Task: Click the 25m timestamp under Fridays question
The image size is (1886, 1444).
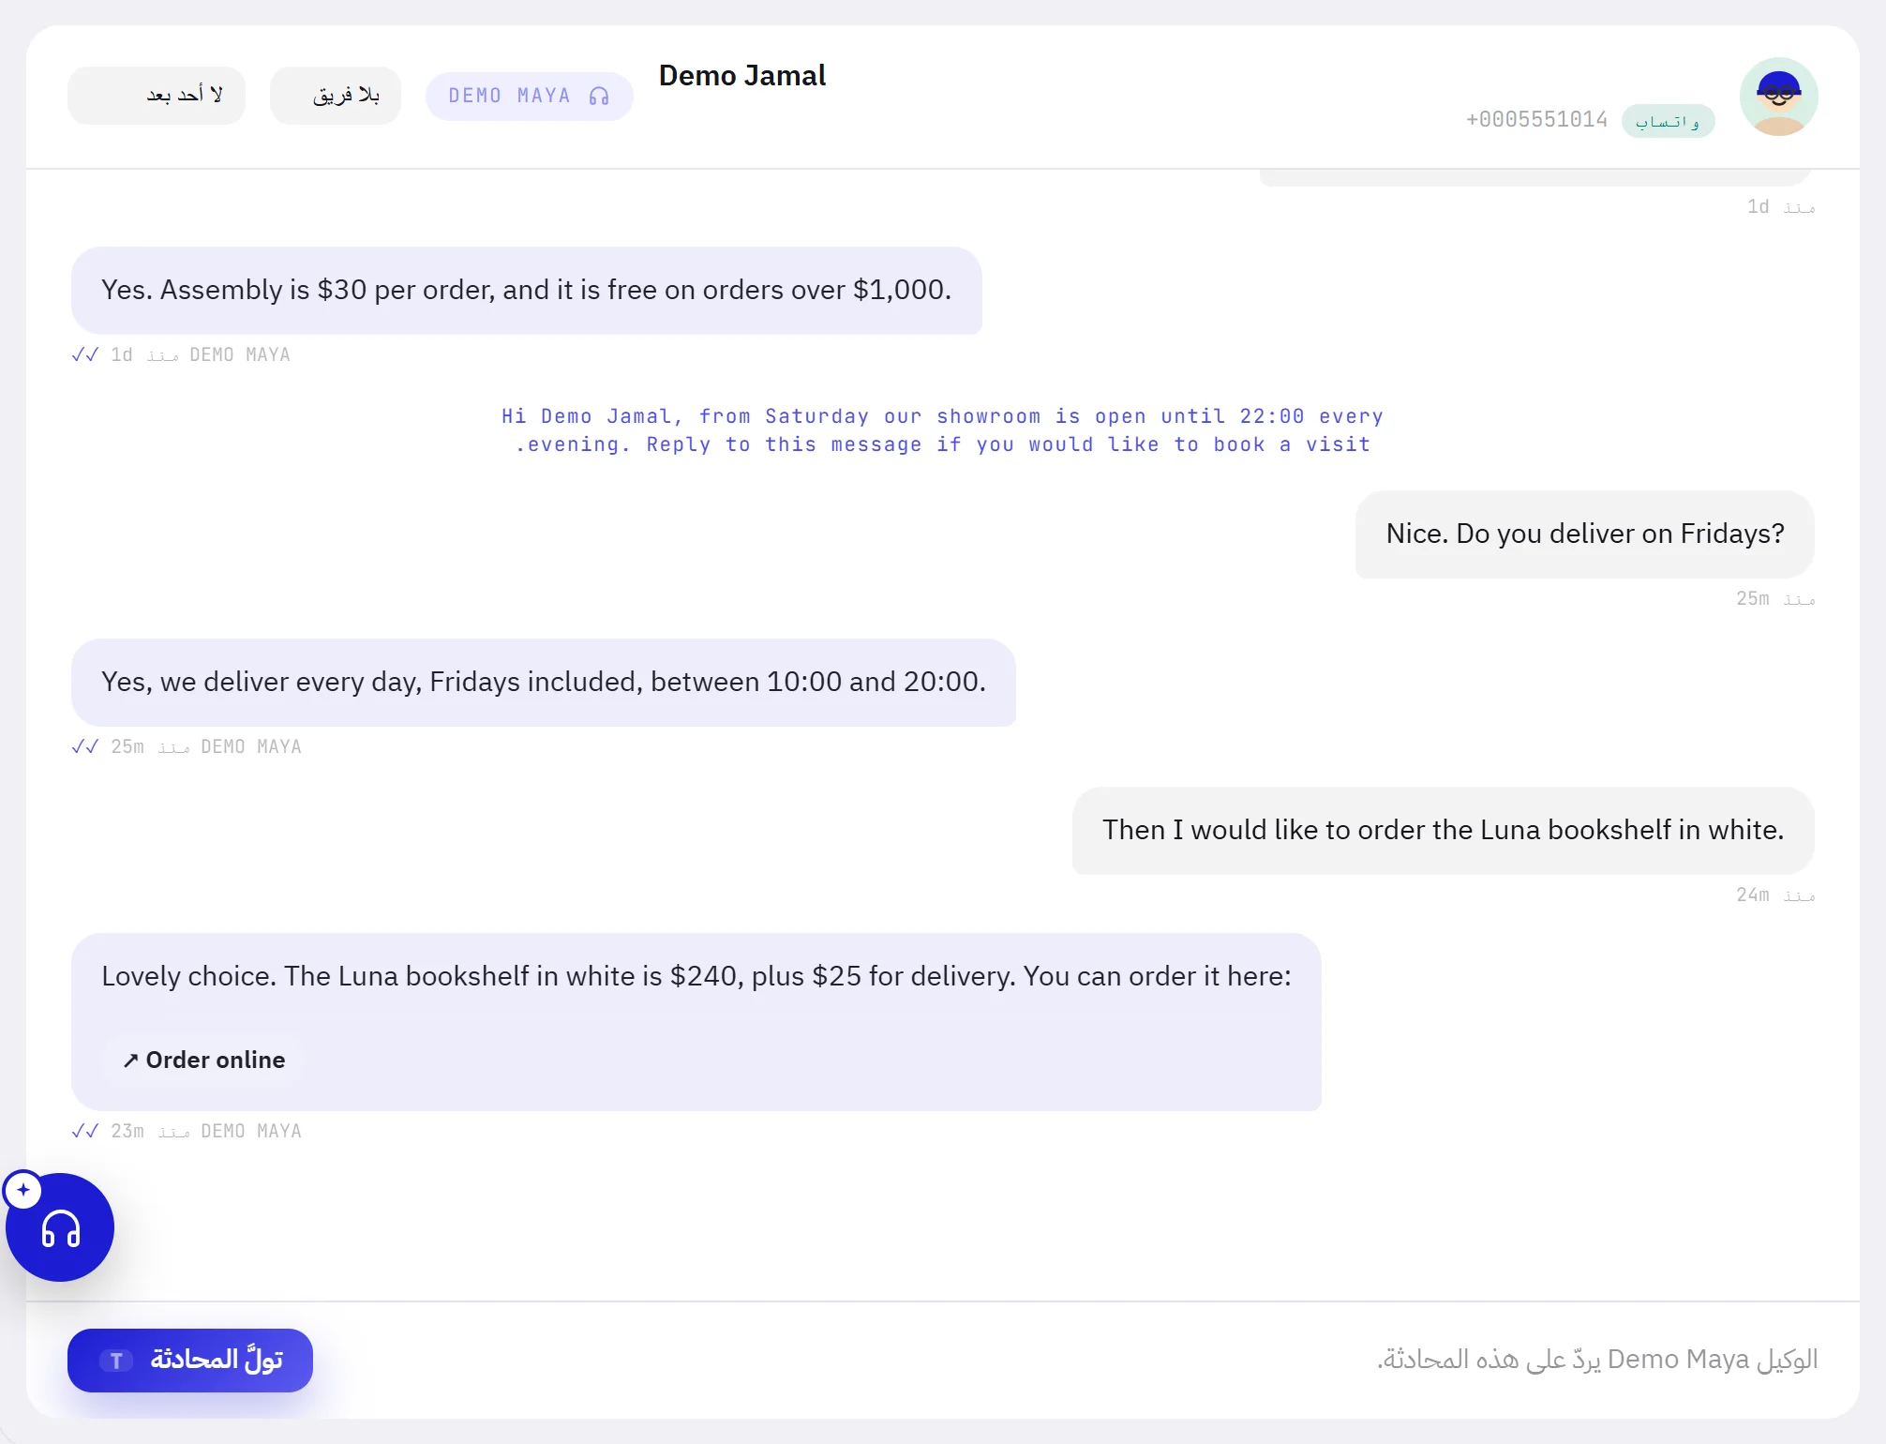Action: (x=1775, y=599)
